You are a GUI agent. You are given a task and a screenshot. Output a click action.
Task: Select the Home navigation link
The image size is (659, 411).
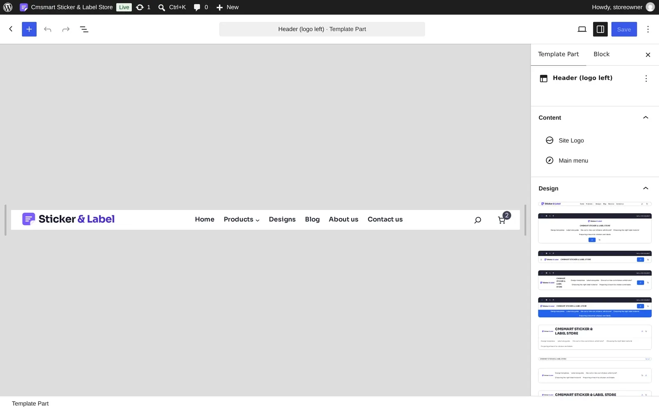point(205,219)
